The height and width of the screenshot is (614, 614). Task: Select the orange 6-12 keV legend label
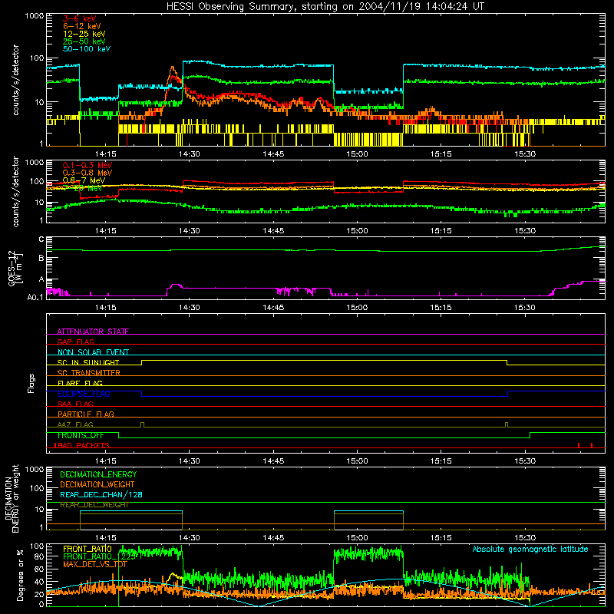point(81,26)
